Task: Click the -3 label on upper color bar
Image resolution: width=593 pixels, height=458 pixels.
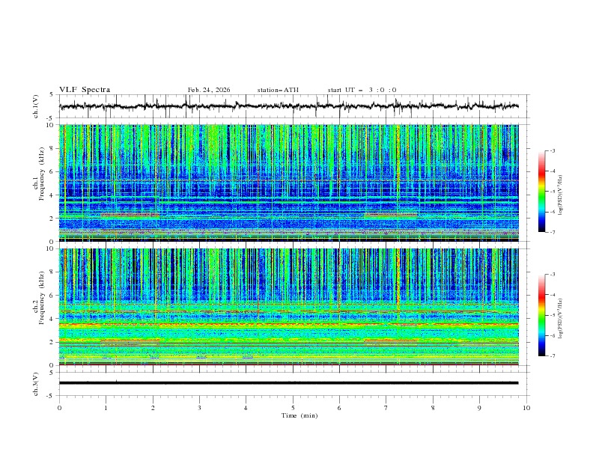Action: 551,151
